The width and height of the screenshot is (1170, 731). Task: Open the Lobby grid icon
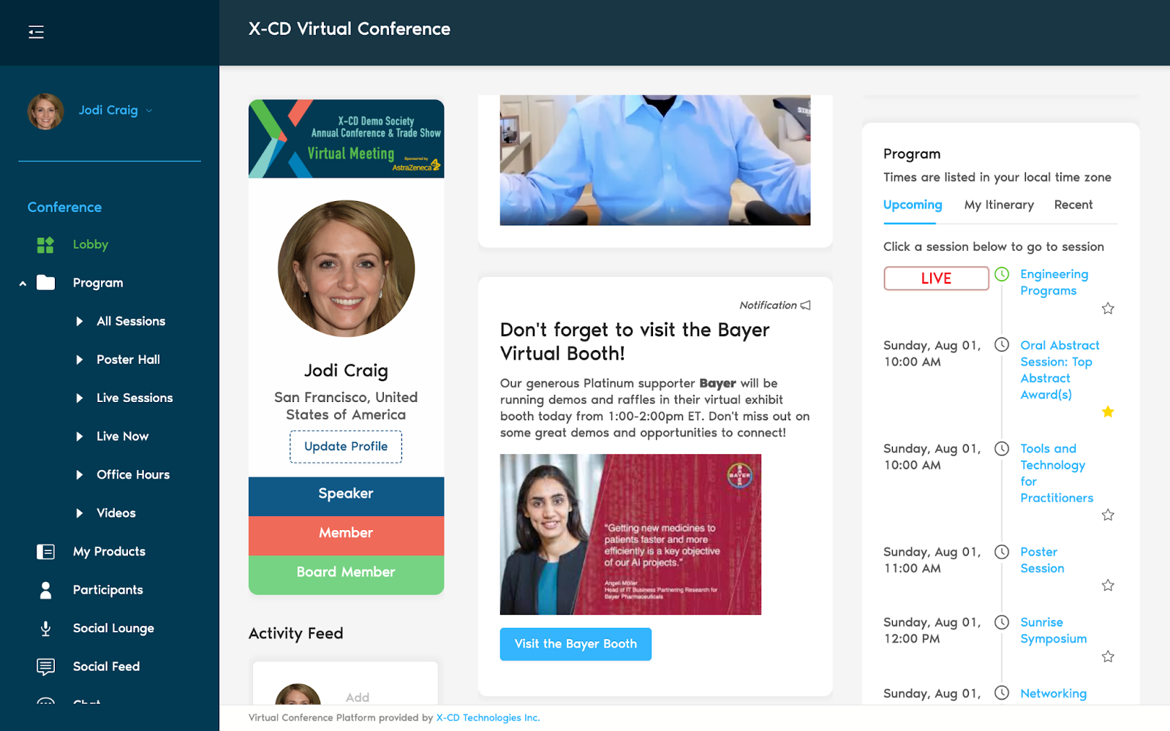(x=45, y=245)
